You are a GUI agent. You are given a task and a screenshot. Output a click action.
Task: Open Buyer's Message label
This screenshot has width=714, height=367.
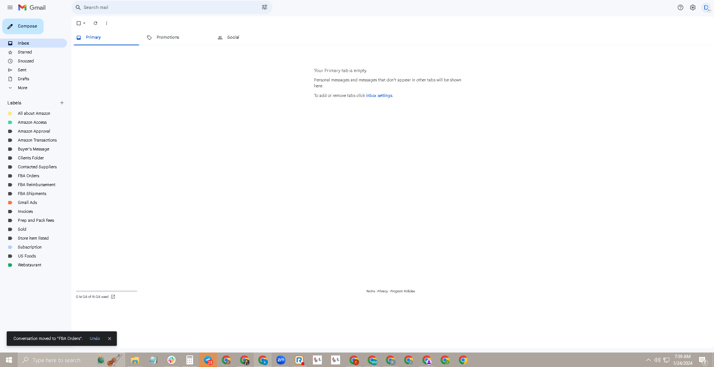pos(33,149)
